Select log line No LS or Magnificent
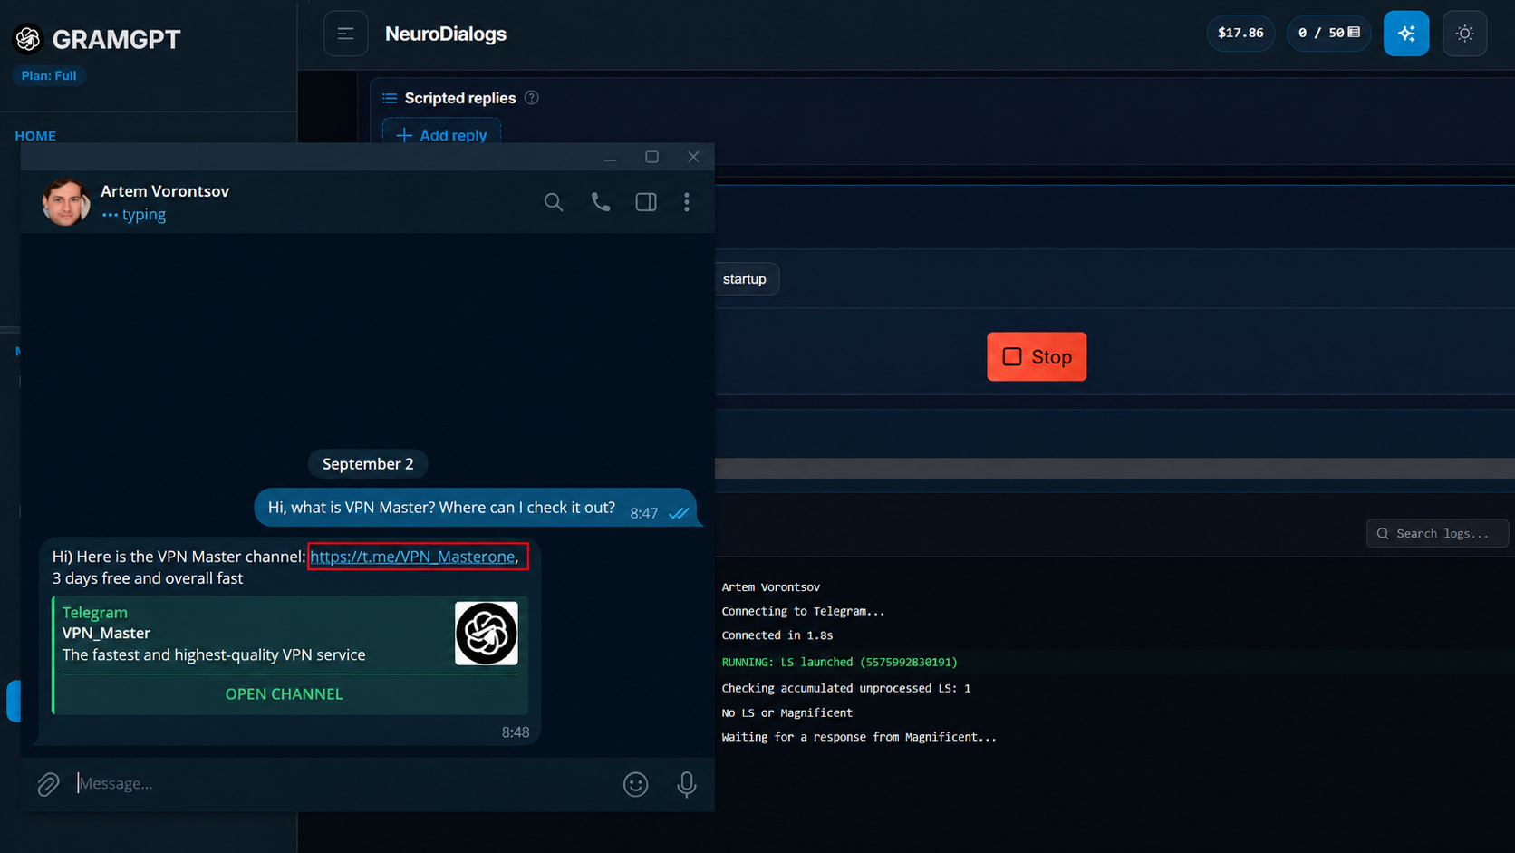The width and height of the screenshot is (1515, 853). 787,713
